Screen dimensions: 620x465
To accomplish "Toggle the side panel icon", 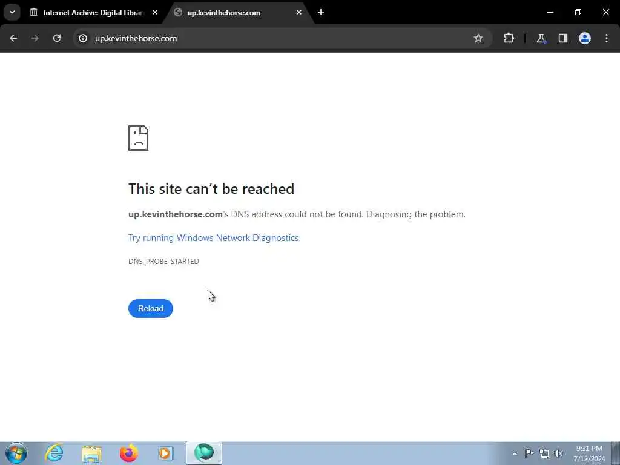I will click(x=562, y=38).
